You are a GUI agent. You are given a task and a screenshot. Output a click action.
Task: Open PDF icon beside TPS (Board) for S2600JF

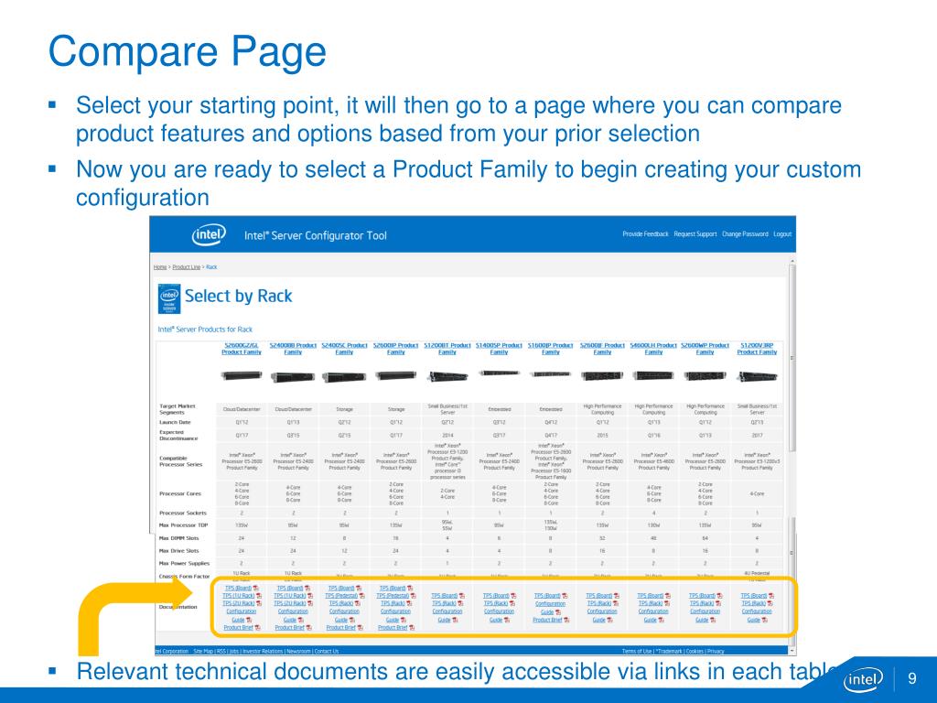point(617,596)
